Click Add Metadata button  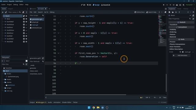[181, 55]
